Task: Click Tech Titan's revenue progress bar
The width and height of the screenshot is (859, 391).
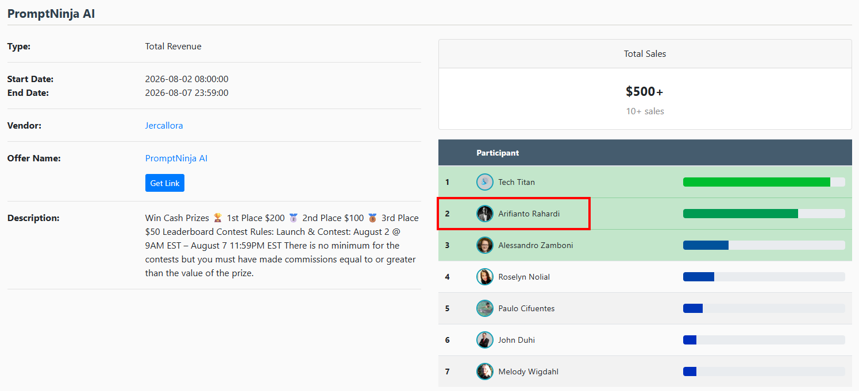Action: point(764,182)
